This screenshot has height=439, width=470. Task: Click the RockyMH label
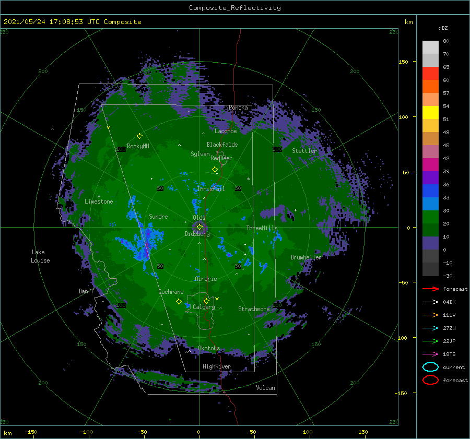coord(138,146)
